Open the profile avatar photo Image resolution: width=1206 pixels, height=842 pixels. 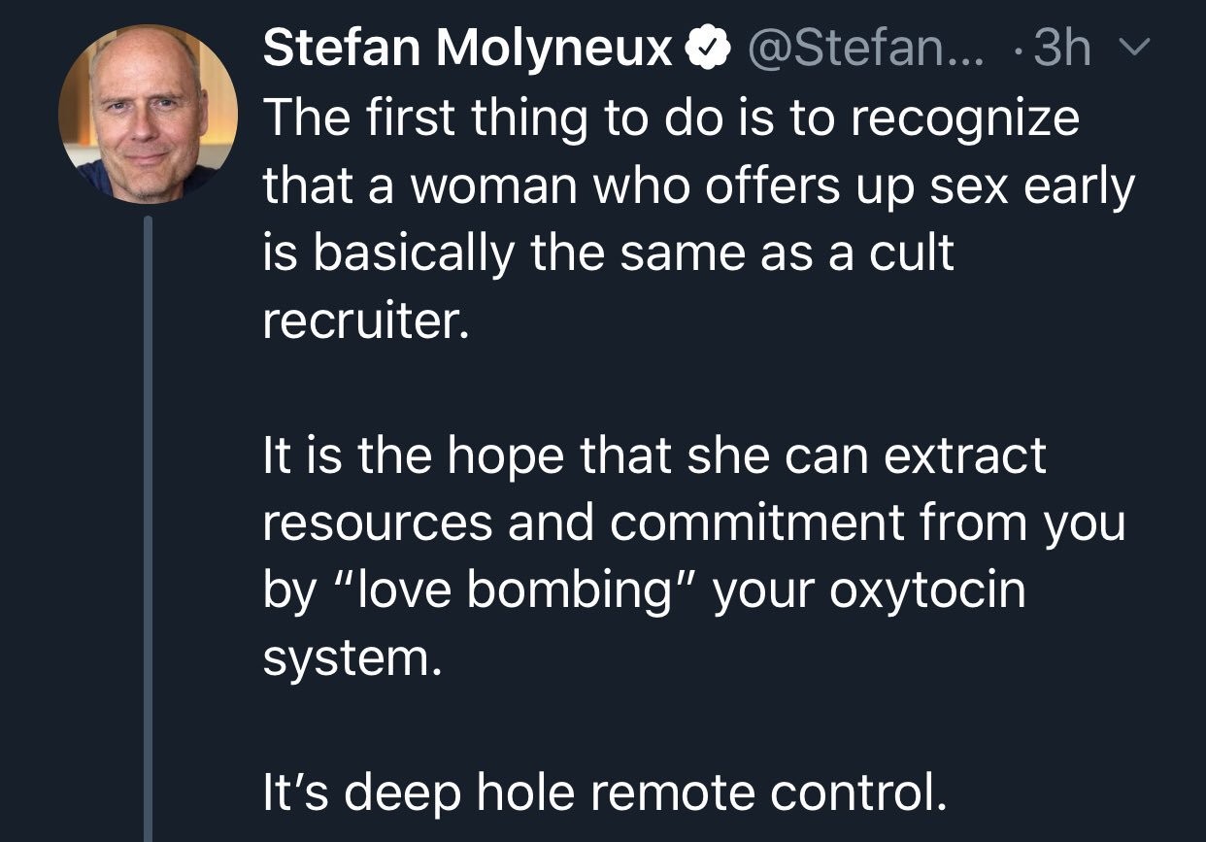click(x=148, y=114)
